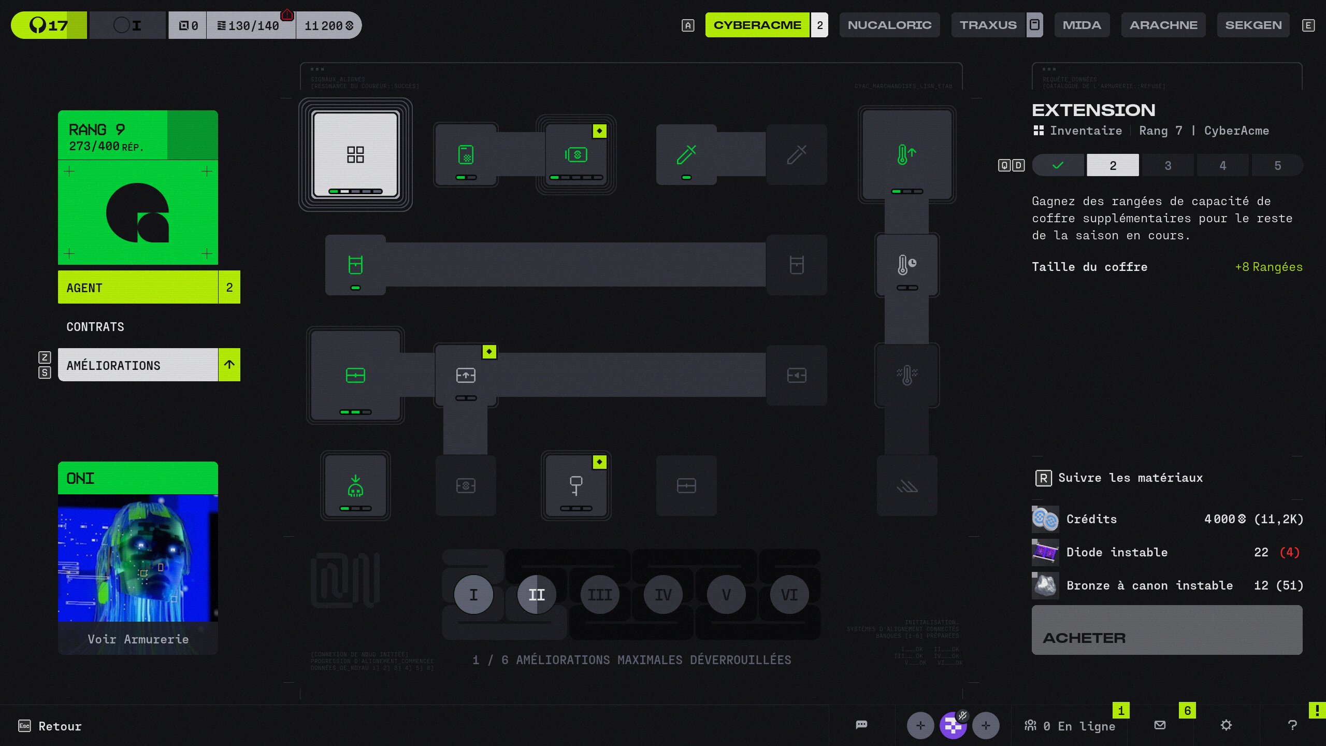The height and width of the screenshot is (746, 1326).
Task: Expand Améliorations with the arrow button
Action: [229, 365]
